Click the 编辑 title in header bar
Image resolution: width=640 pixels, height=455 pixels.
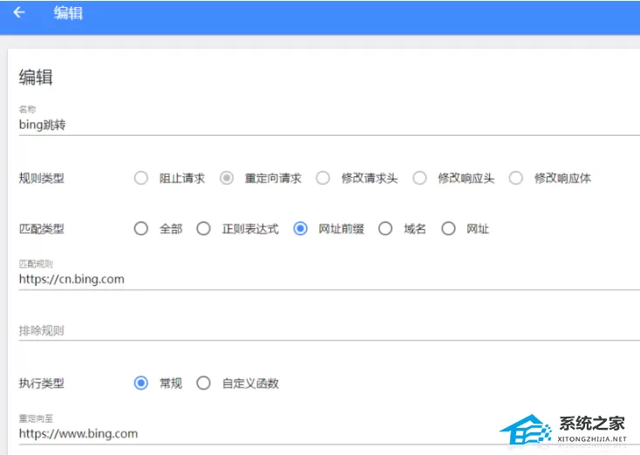pyautogui.click(x=68, y=13)
